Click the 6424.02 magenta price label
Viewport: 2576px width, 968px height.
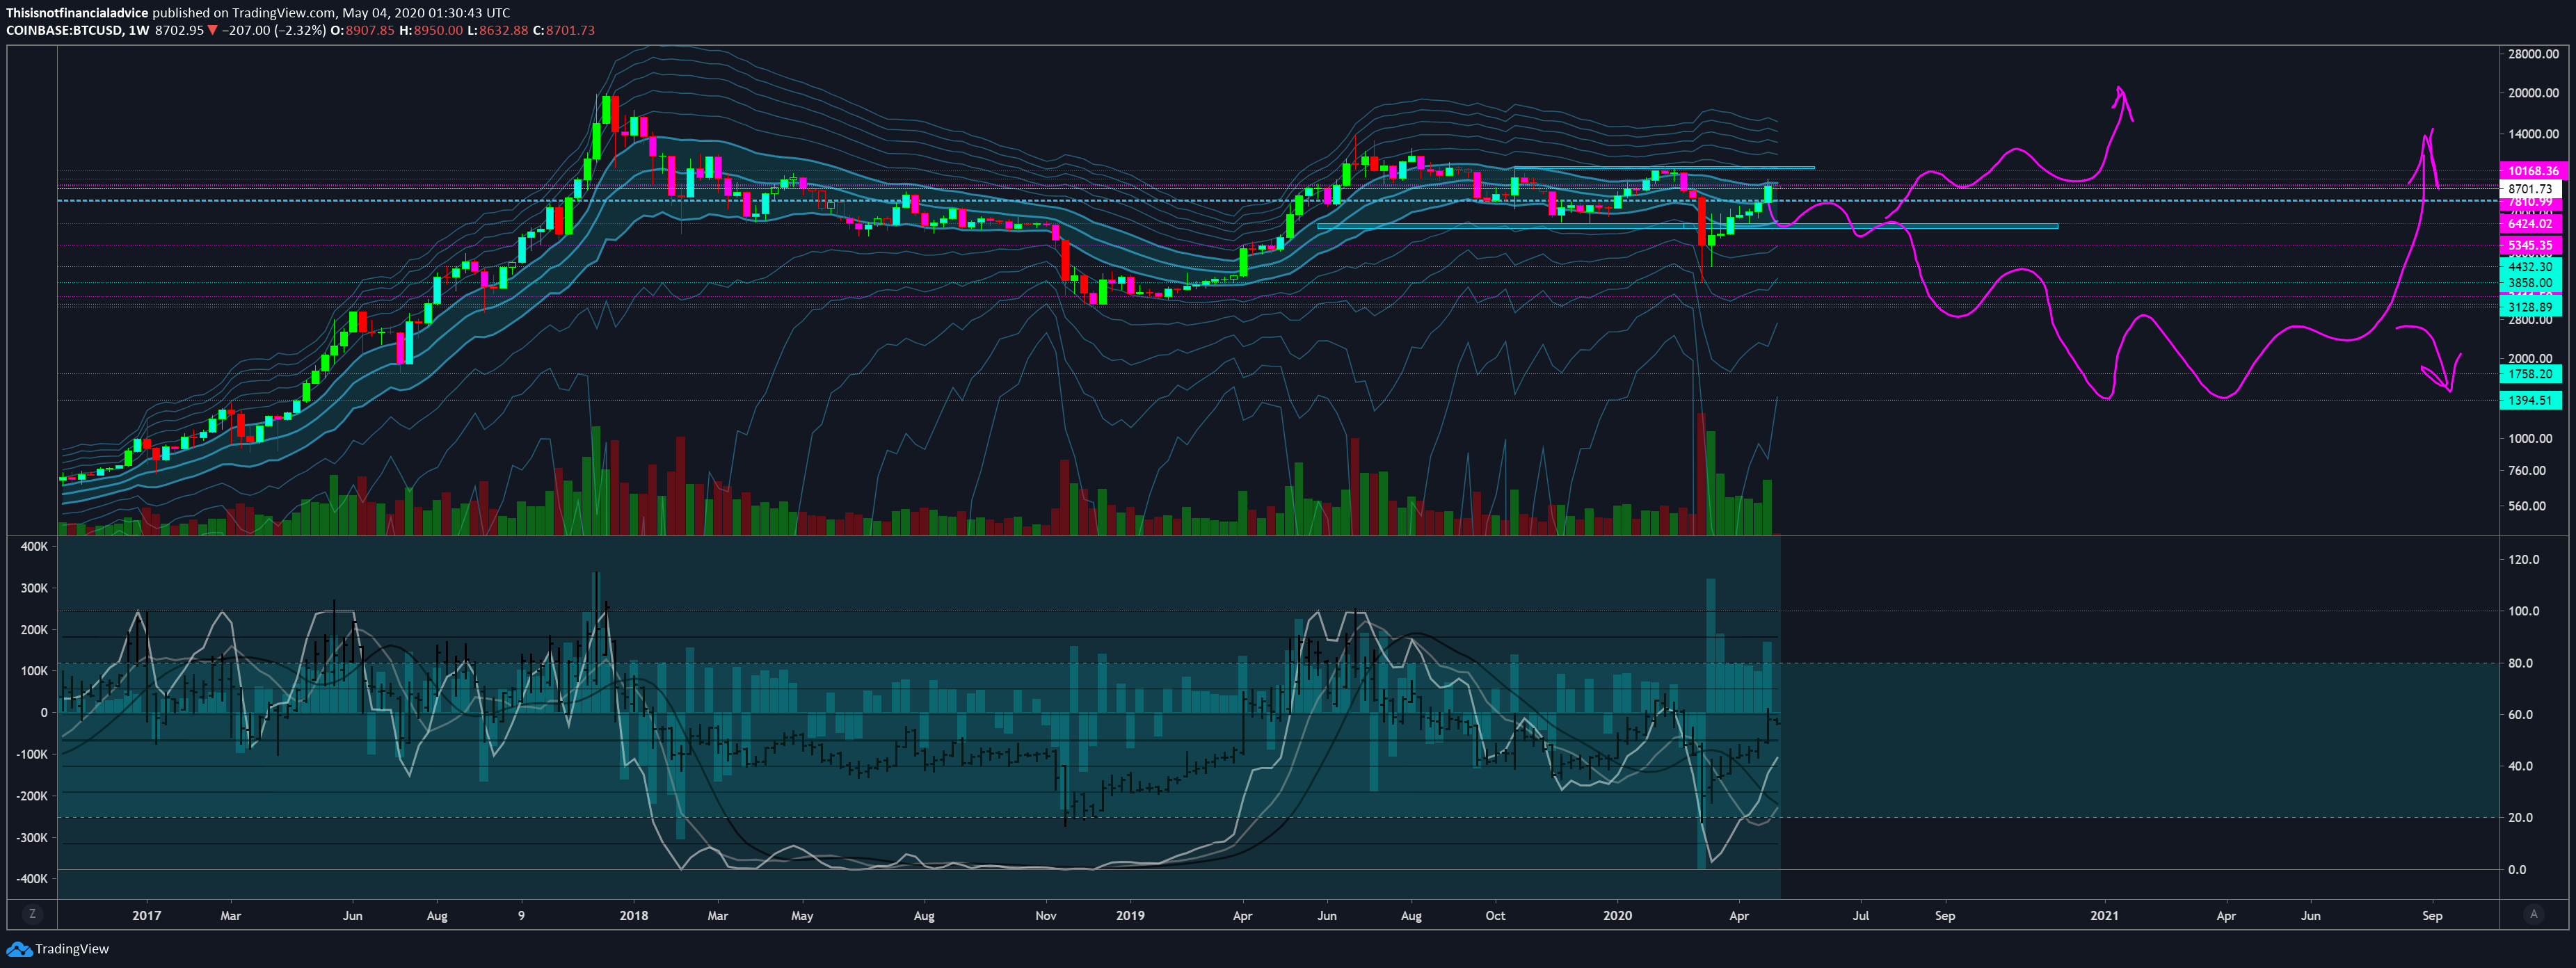tap(2530, 224)
